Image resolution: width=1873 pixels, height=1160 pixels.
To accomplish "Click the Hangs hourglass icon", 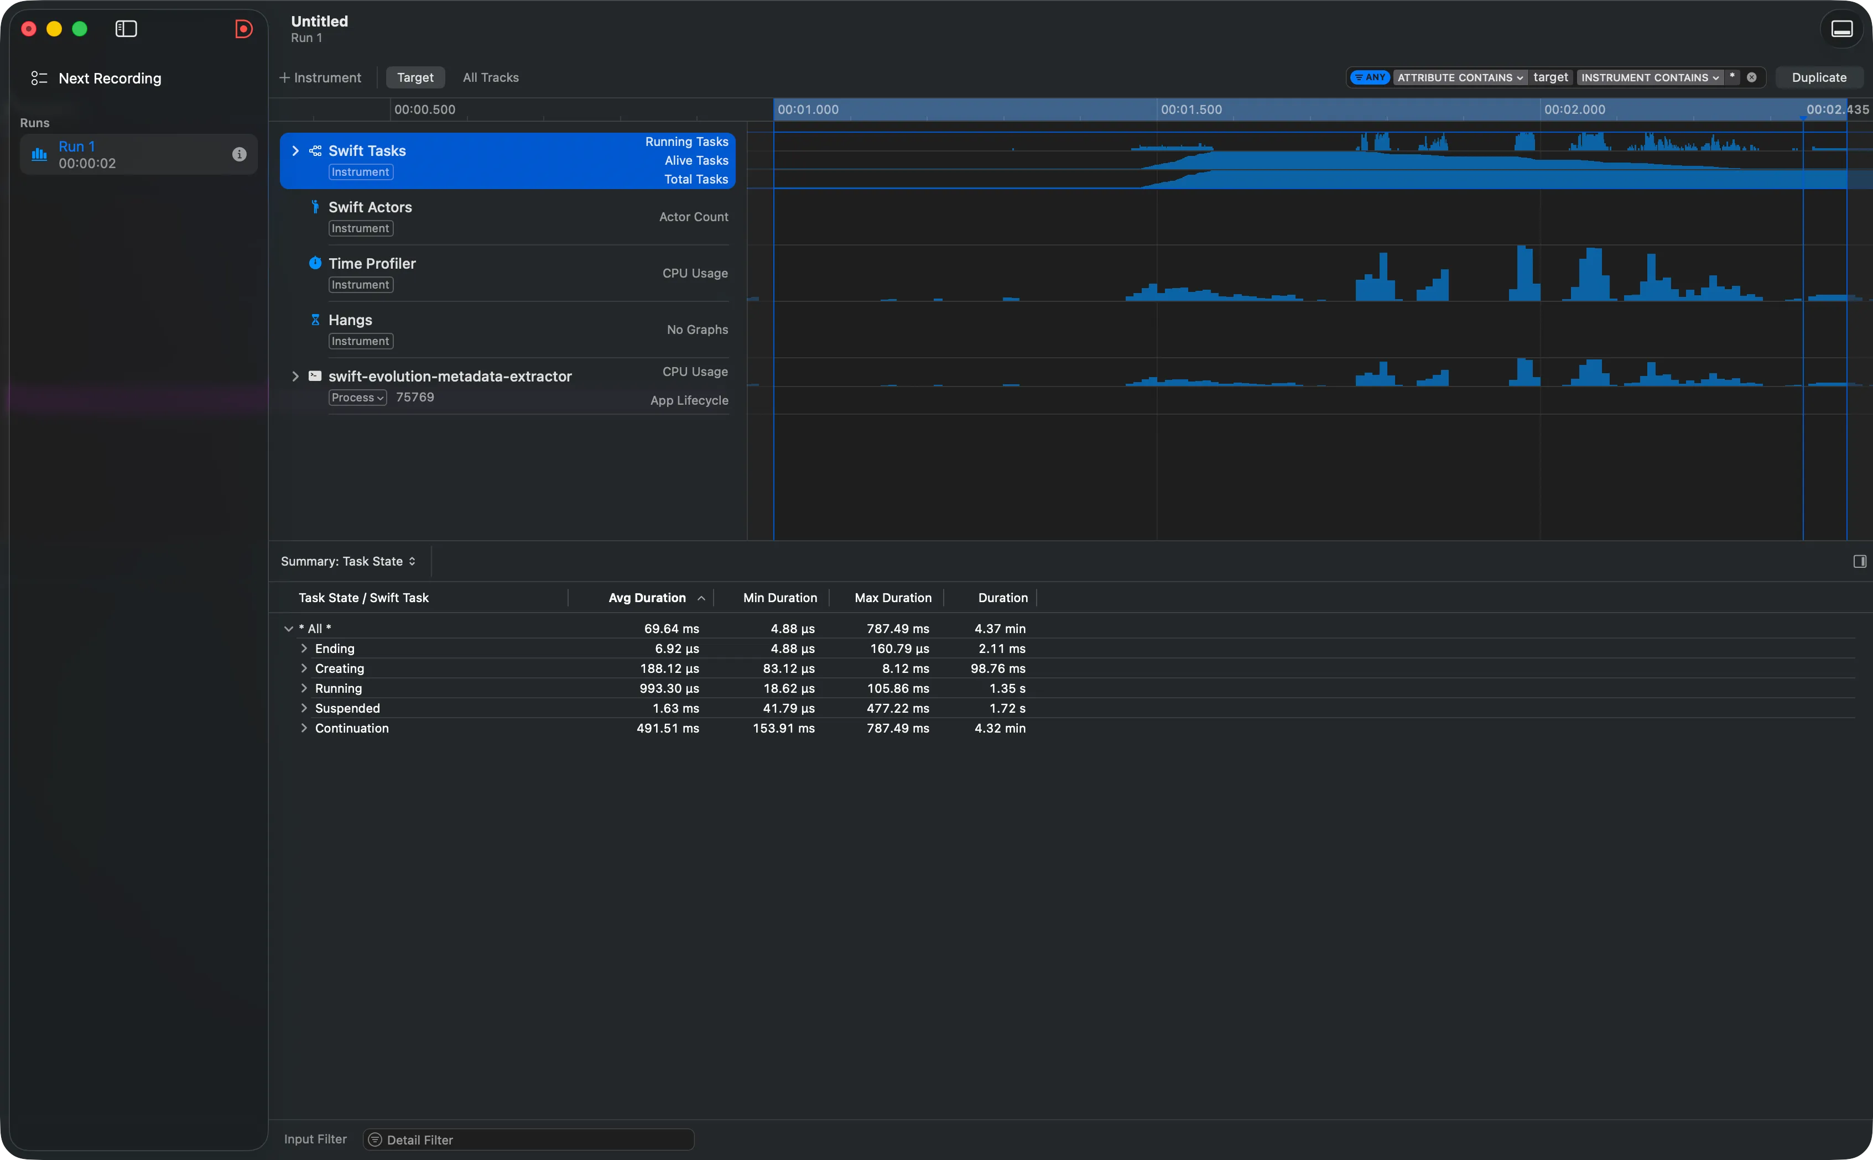I will click(x=315, y=320).
